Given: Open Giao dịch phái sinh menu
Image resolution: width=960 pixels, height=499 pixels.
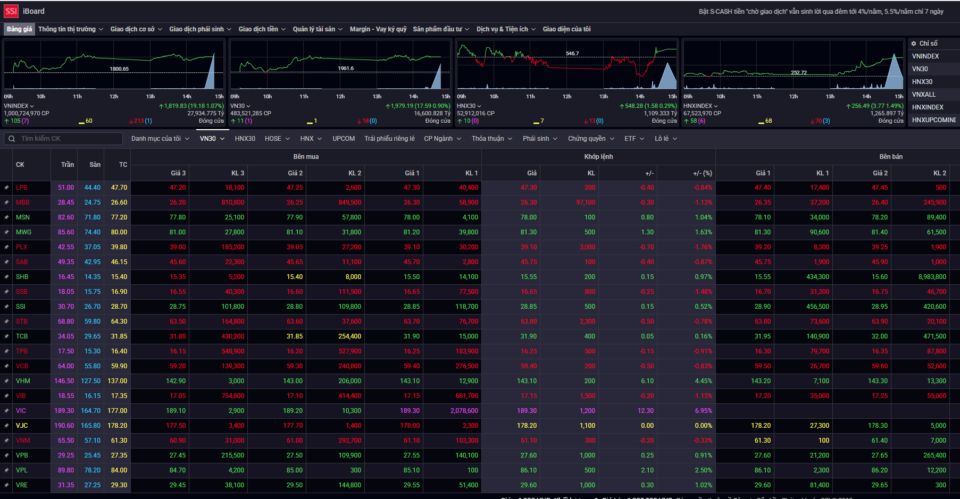Looking at the screenshot, I should (200, 29).
